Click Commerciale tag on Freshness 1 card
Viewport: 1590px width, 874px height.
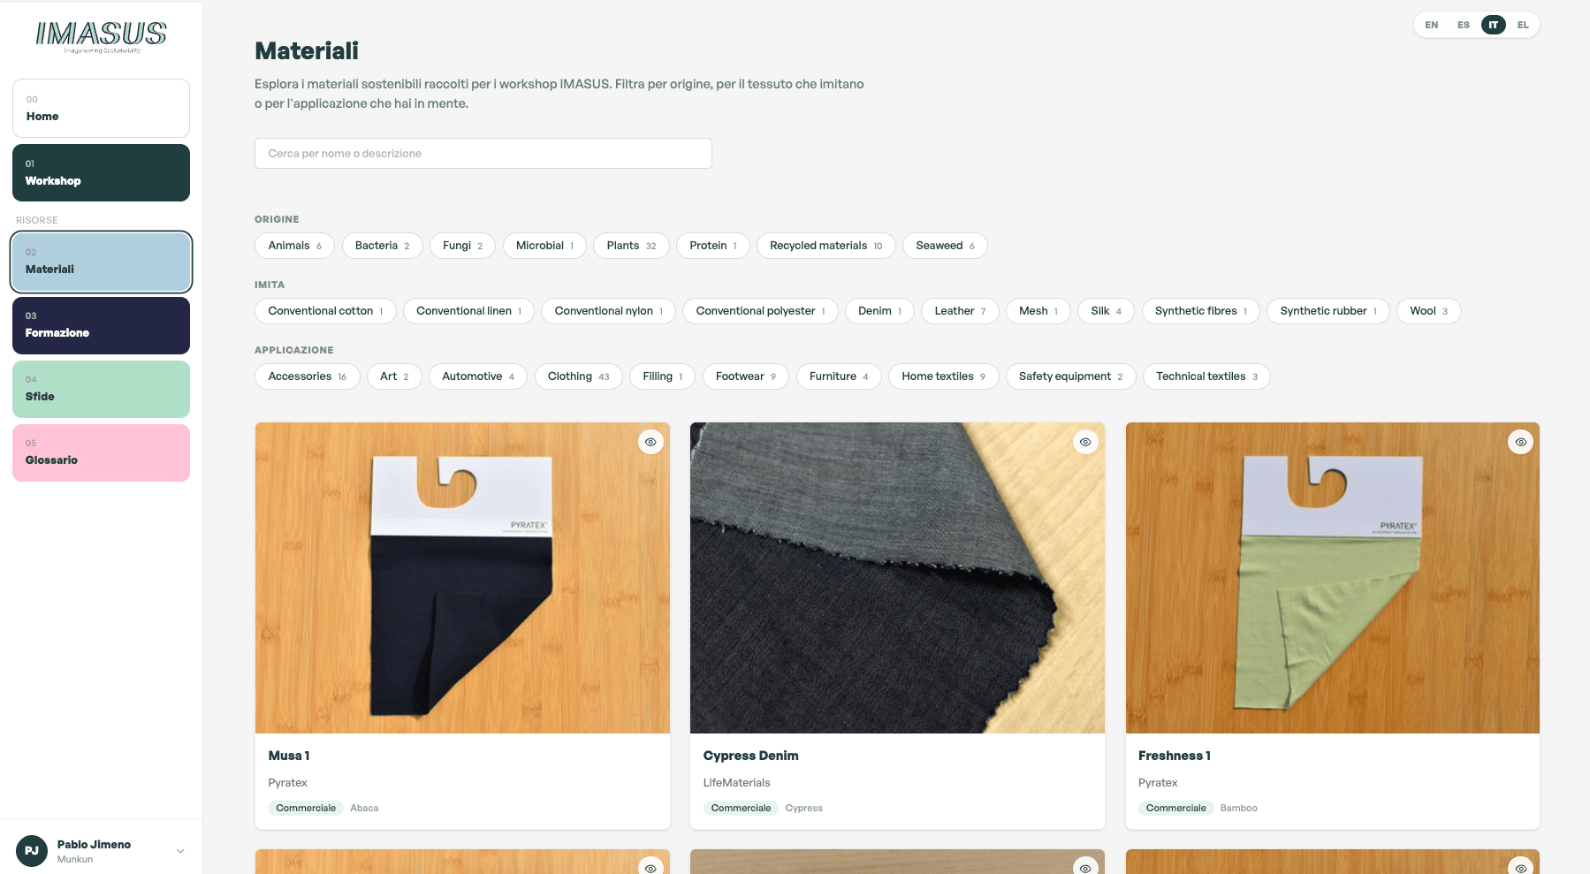tap(1175, 808)
